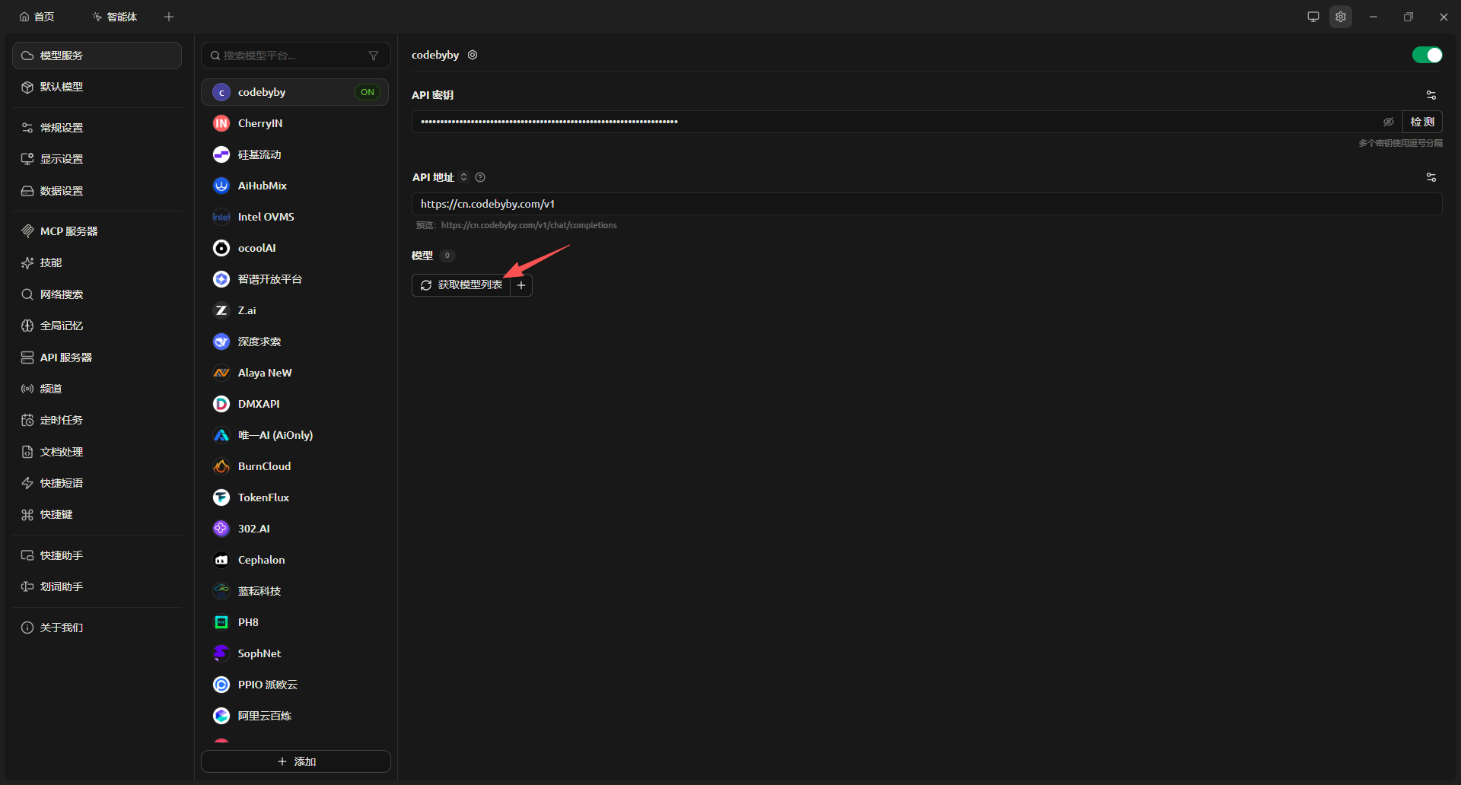The height and width of the screenshot is (785, 1461).
Task: Select the PPIO 派欧云 provider
Action: tap(295, 685)
